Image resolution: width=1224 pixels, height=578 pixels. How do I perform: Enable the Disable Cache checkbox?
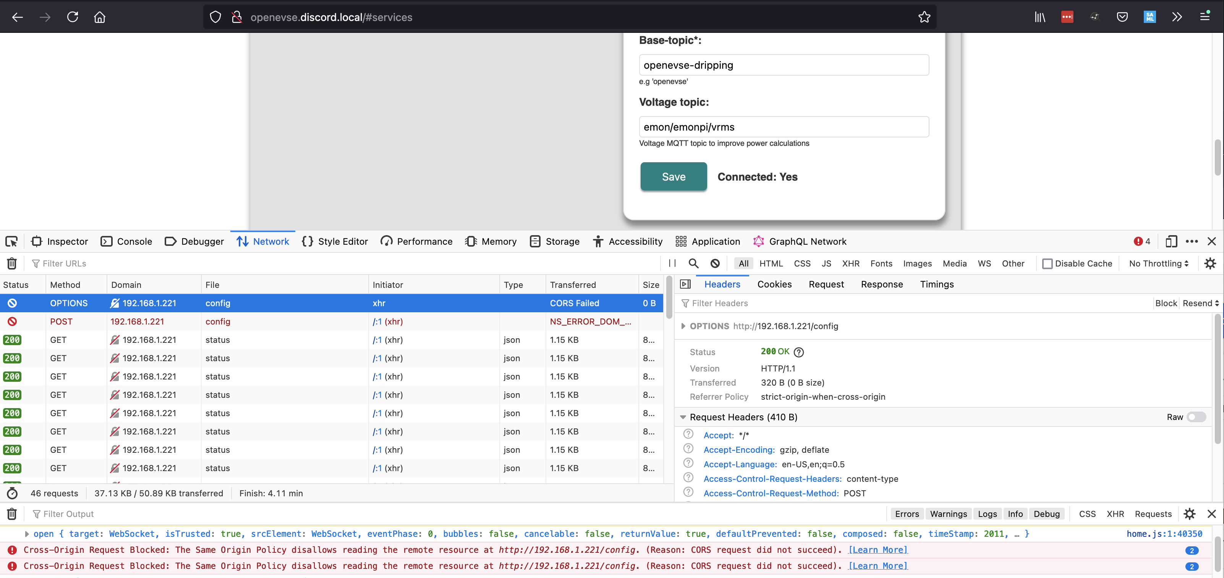pyautogui.click(x=1048, y=263)
